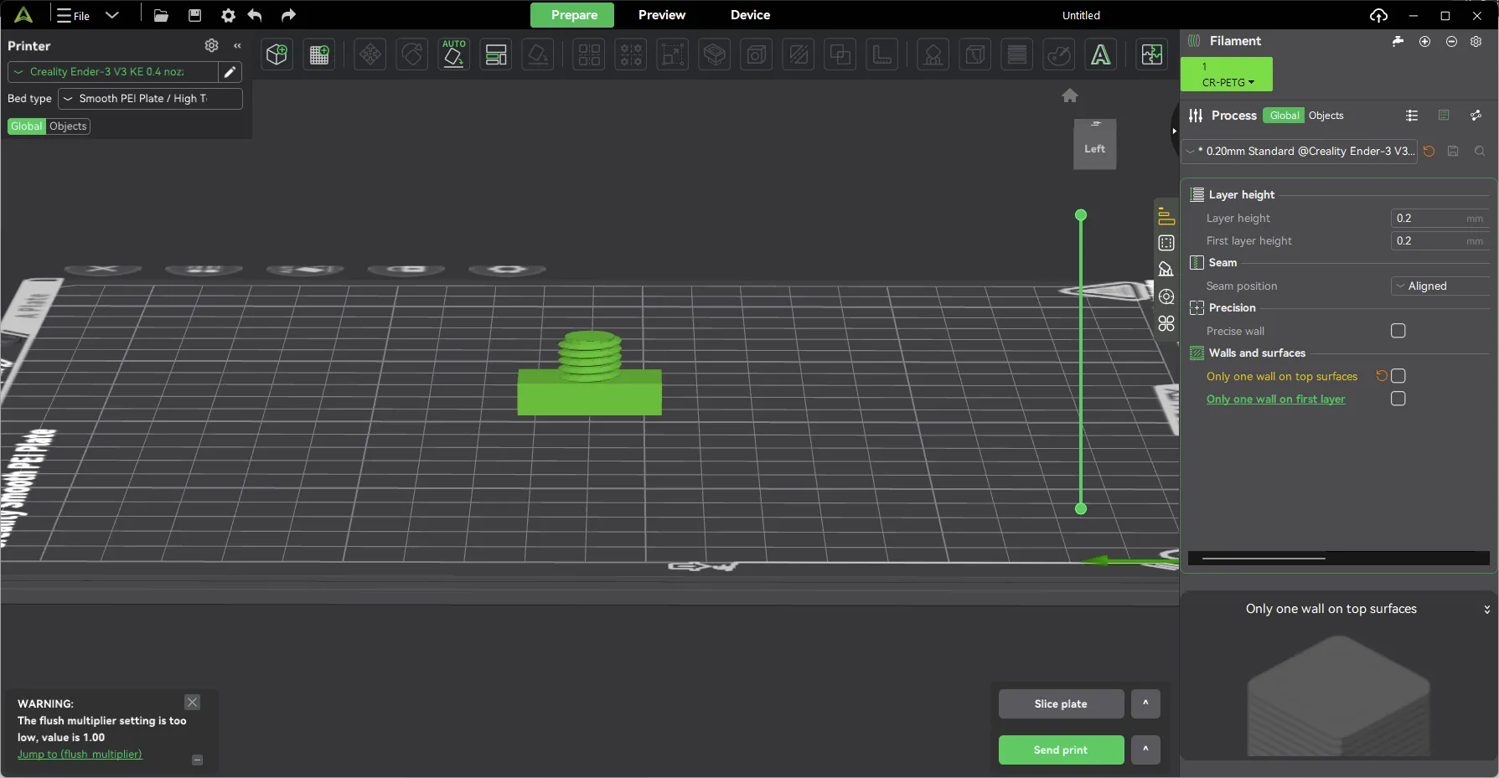Expand options arrow next to Send print

click(x=1145, y=750)
